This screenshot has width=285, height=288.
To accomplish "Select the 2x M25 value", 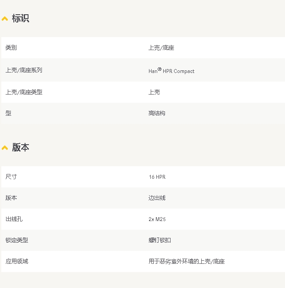I will (x=157, y=219).
